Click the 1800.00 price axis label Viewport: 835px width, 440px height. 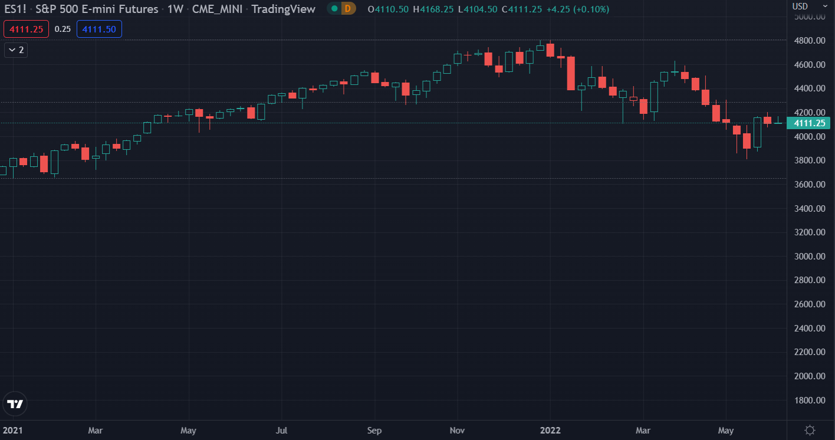click(810, 400)
